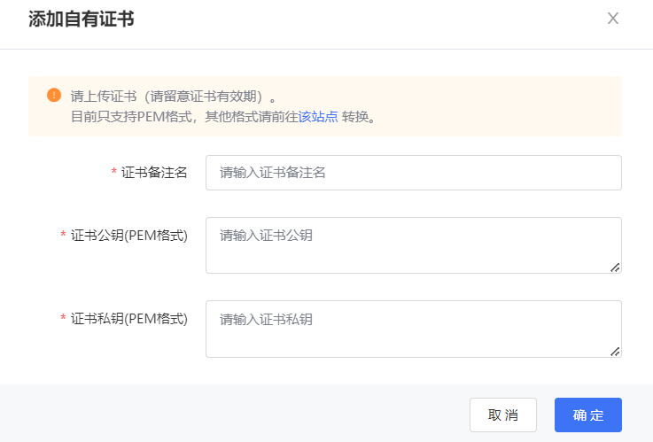
Task: Open the 该站点 conversion link
Action: click(x=318, y=116)
